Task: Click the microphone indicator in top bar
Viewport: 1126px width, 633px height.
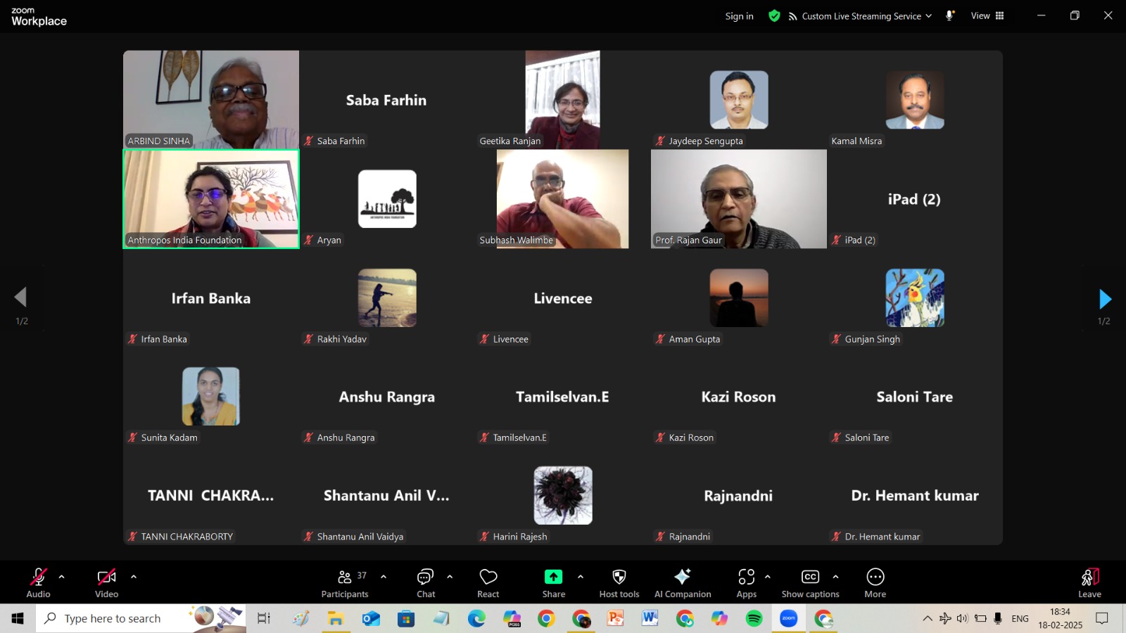Action: (x=949, y=15)
